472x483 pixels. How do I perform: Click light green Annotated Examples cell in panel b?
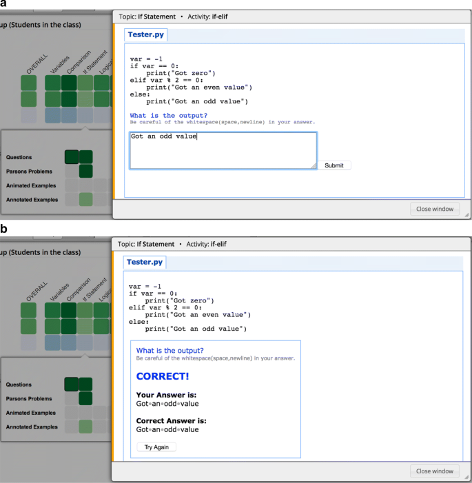85,427
